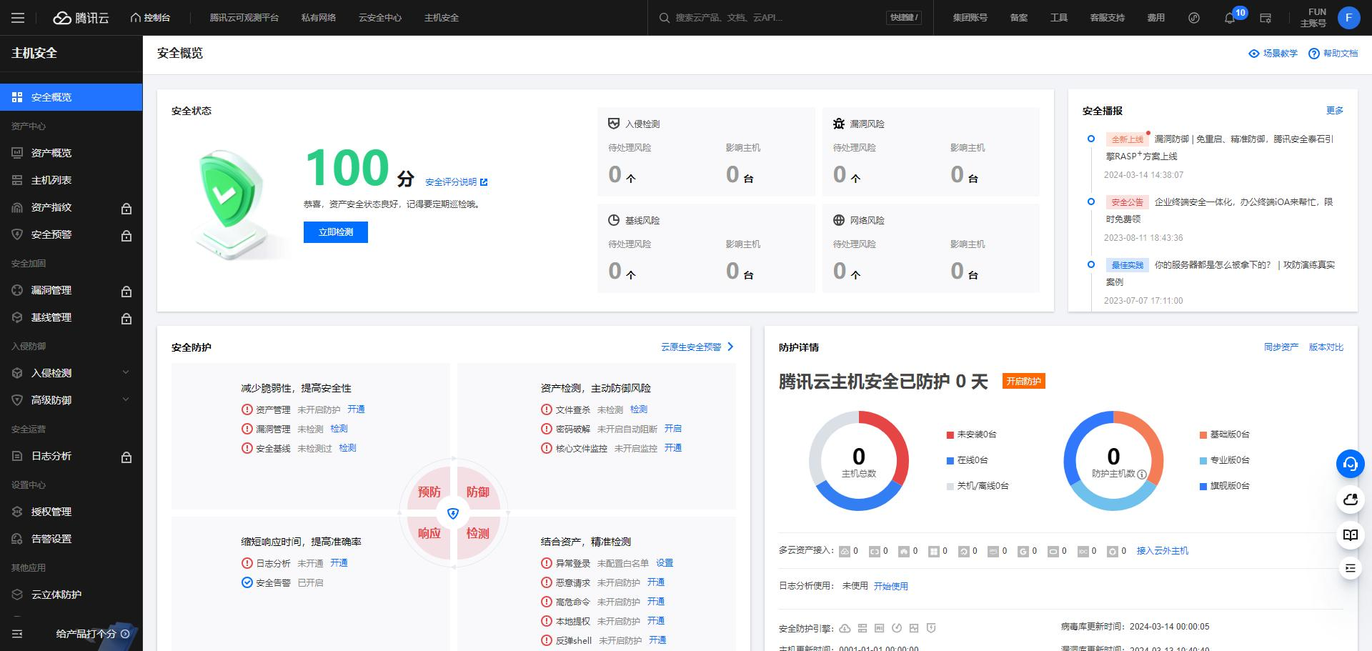Click the 同步资产 link
Screen dimensions: 1372x651
pyautogui.click(x=1281, y=347)
